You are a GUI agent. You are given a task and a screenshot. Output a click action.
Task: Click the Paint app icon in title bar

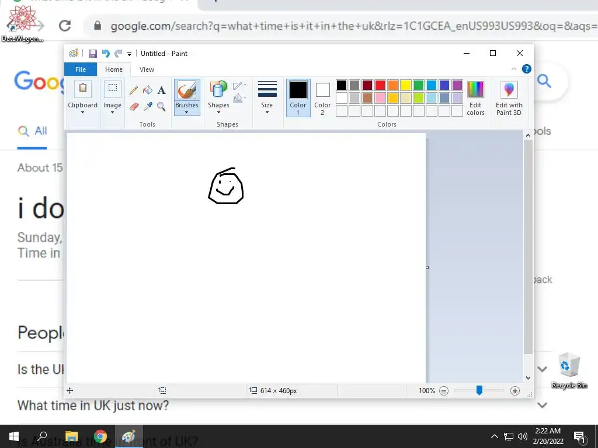click(x=73, y=53)
